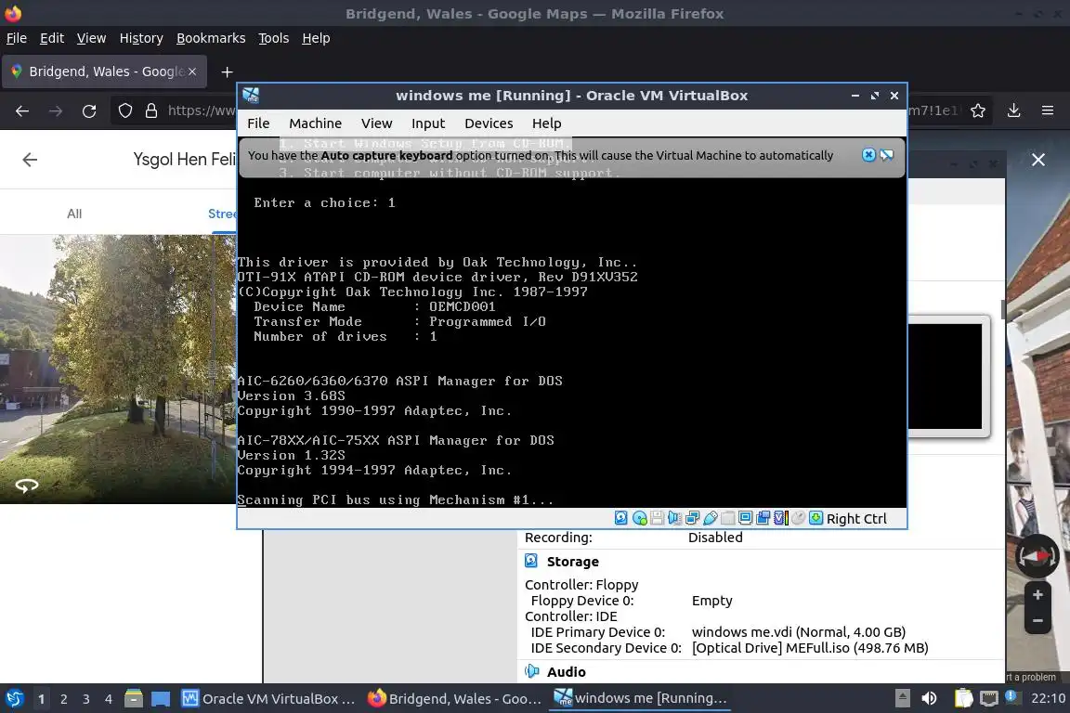
Task: Open the Devices menu in the VM window
Action: pyautogui.click(x=489, y=123)
